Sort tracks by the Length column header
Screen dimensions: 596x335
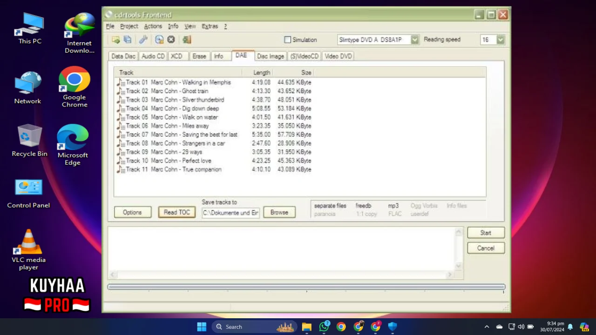[257, 73]
